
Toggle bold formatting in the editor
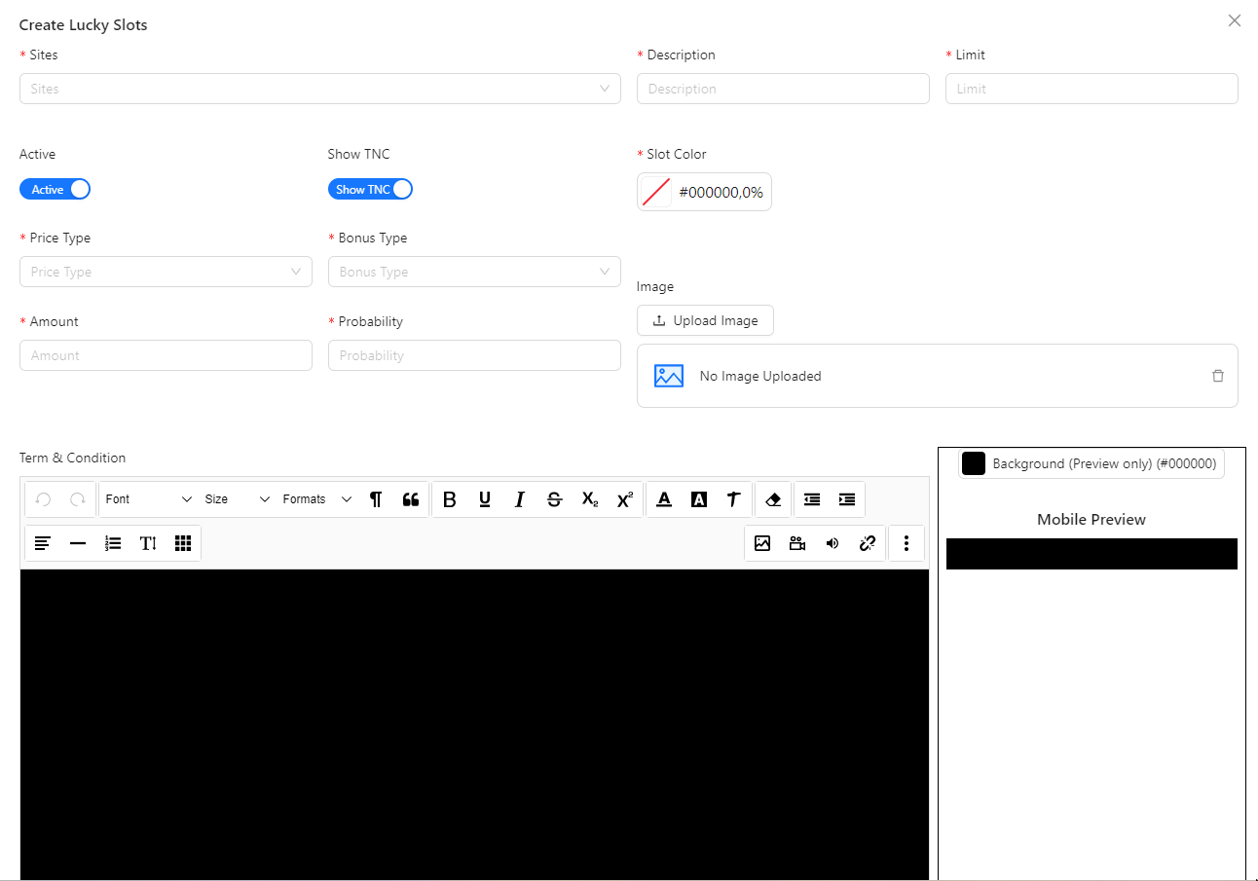(449, 498)
